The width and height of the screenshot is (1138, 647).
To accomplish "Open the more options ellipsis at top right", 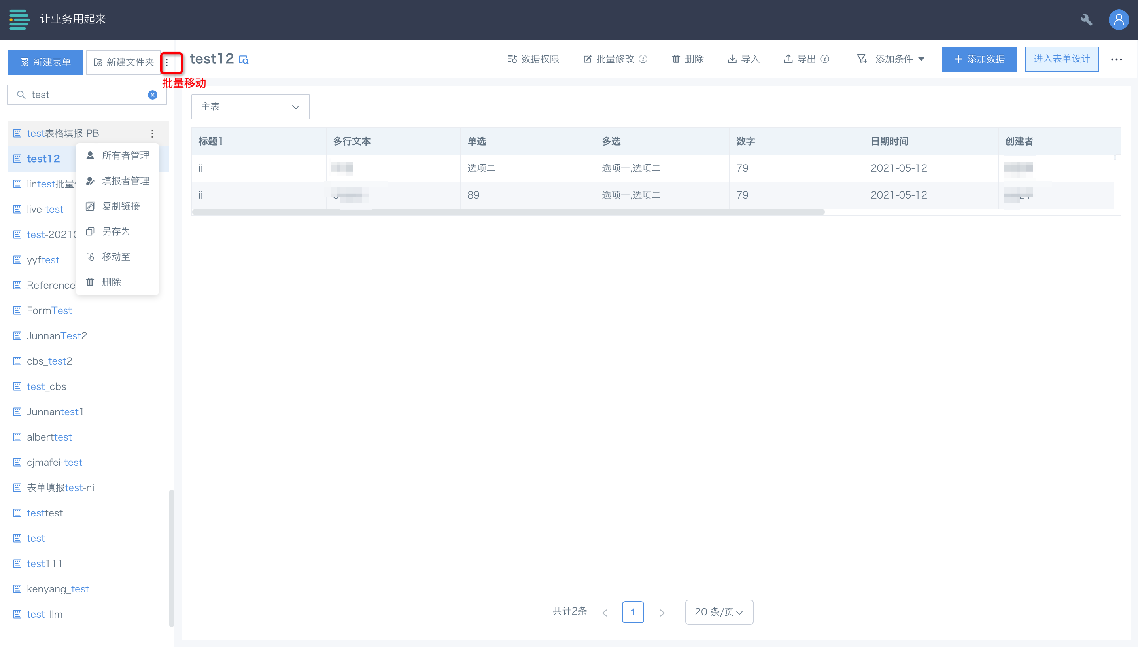I will point(1116,59).
